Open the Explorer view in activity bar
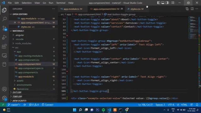This screenshot has width=201, height=113. (x=4, y=10)
